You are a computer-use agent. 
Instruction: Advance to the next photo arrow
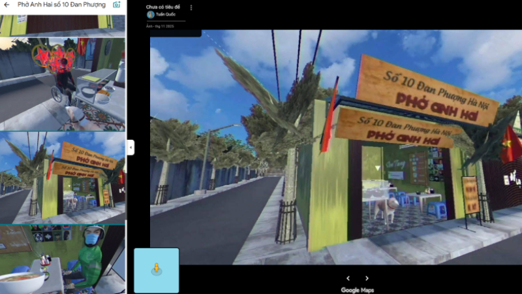point(367,278)
